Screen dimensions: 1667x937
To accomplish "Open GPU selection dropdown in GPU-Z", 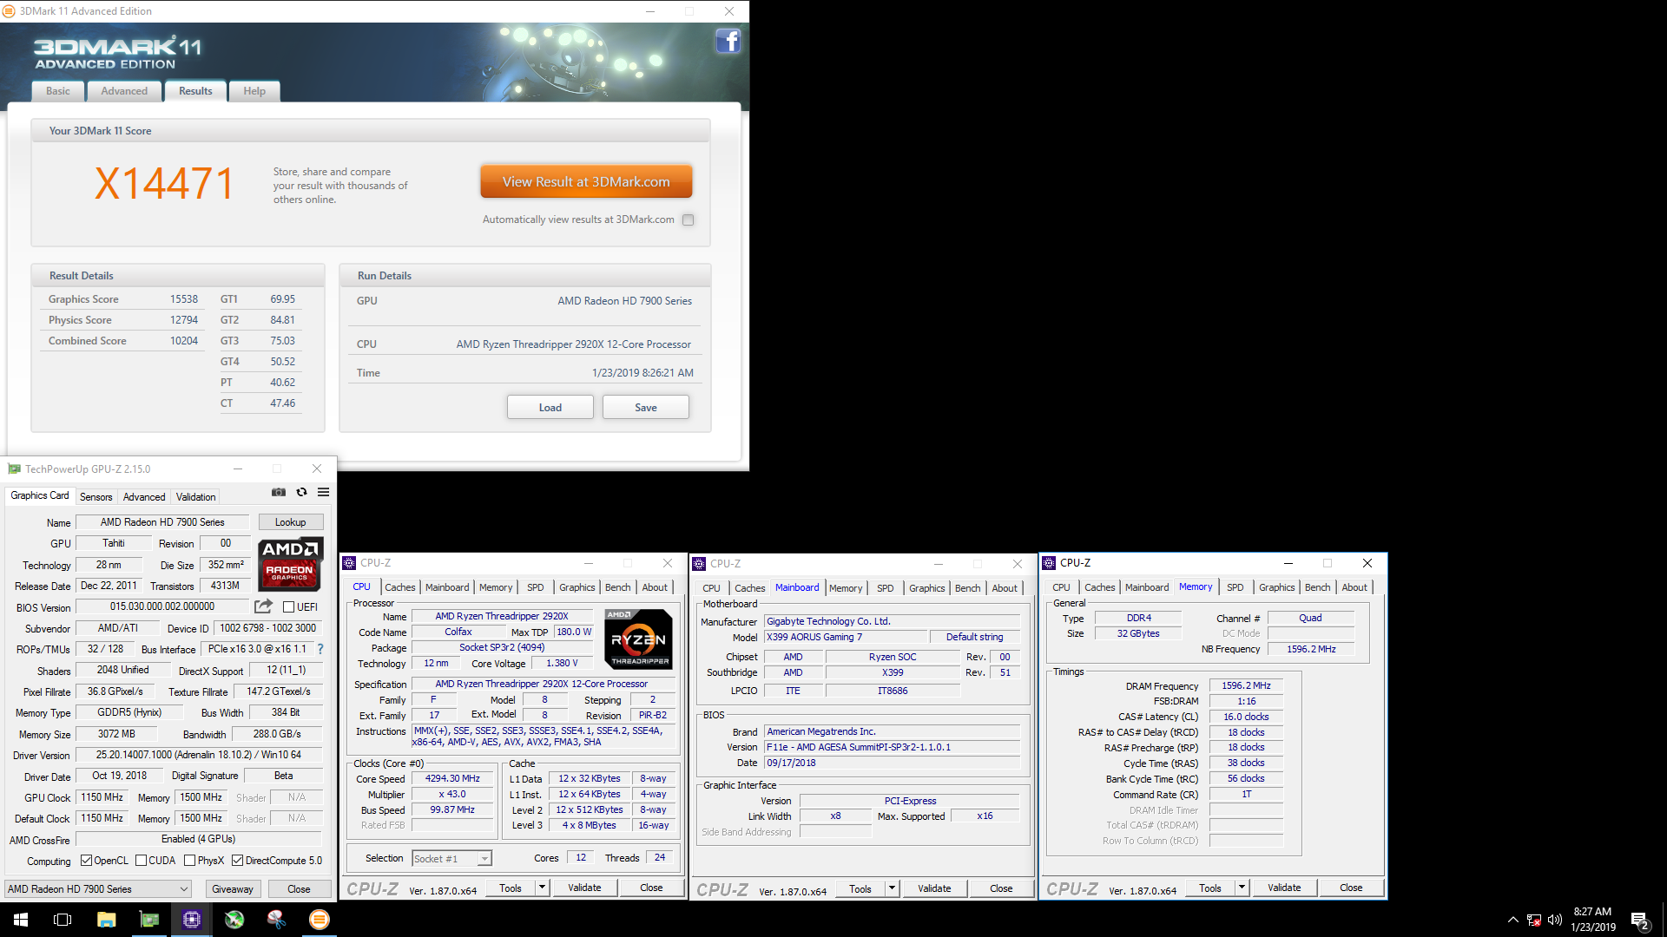I will coord(97,888).
